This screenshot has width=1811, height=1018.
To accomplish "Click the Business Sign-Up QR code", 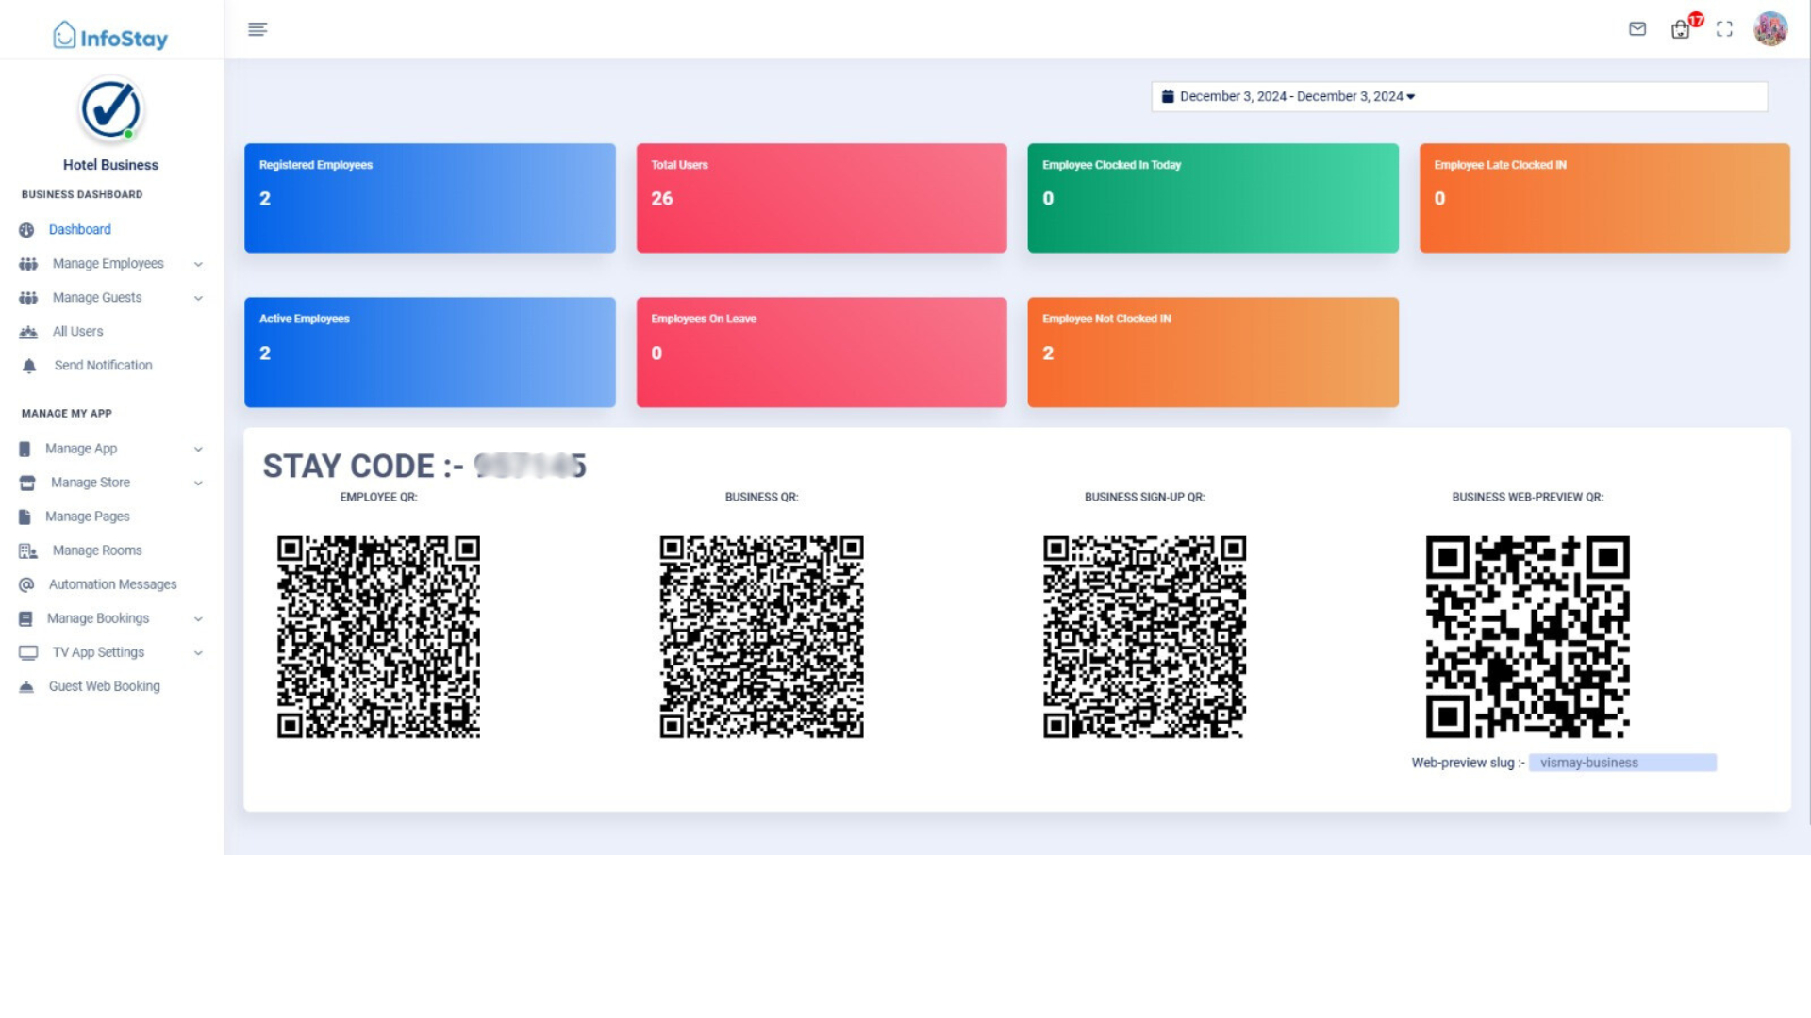I will (x=1144, y=637).
